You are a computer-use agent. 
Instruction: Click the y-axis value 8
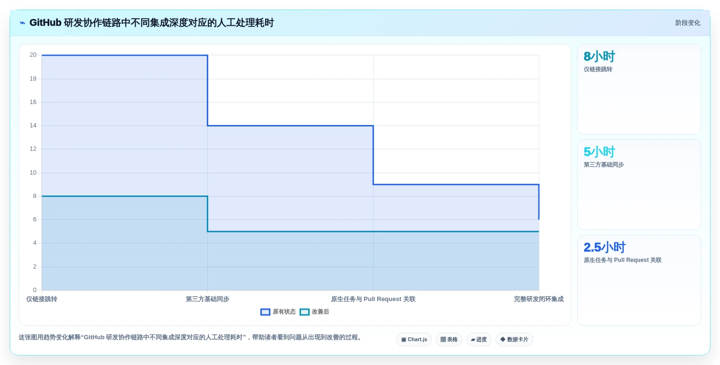point(34,196)
